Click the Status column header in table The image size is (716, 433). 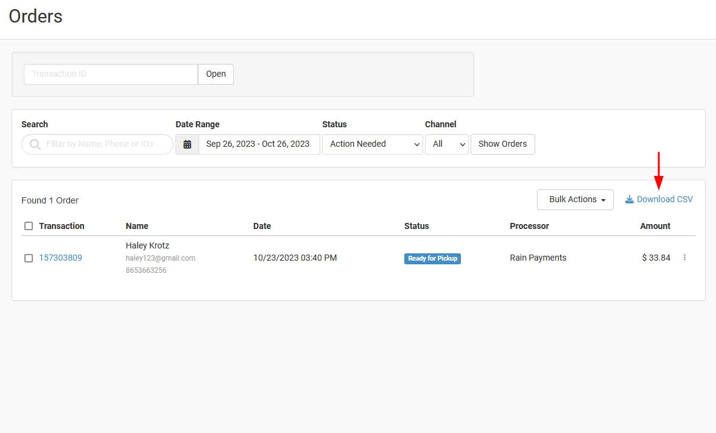[416, 226]
